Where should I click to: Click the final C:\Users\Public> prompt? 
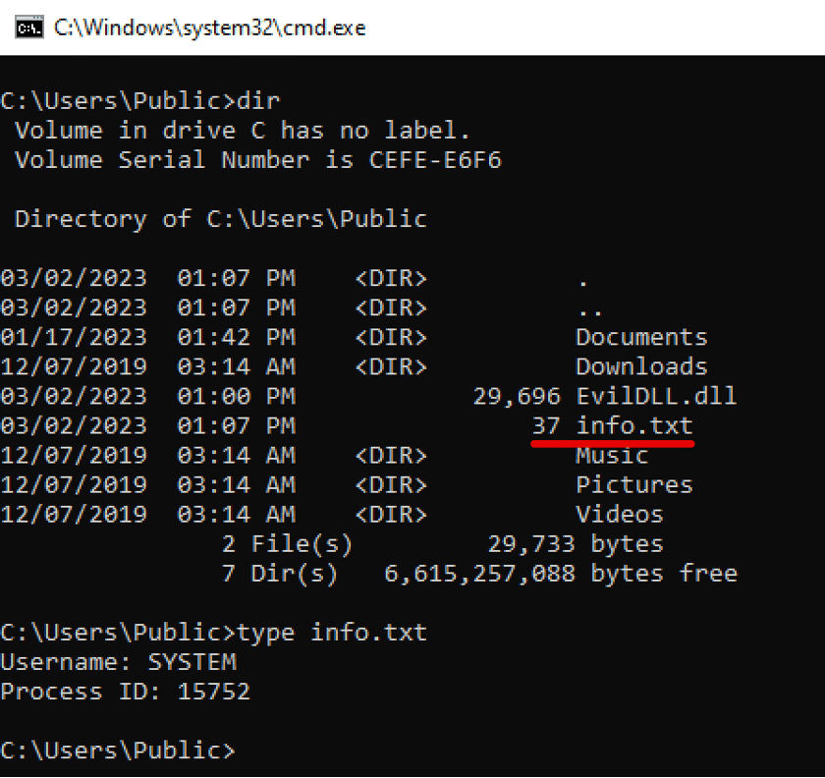coord(118,750)
